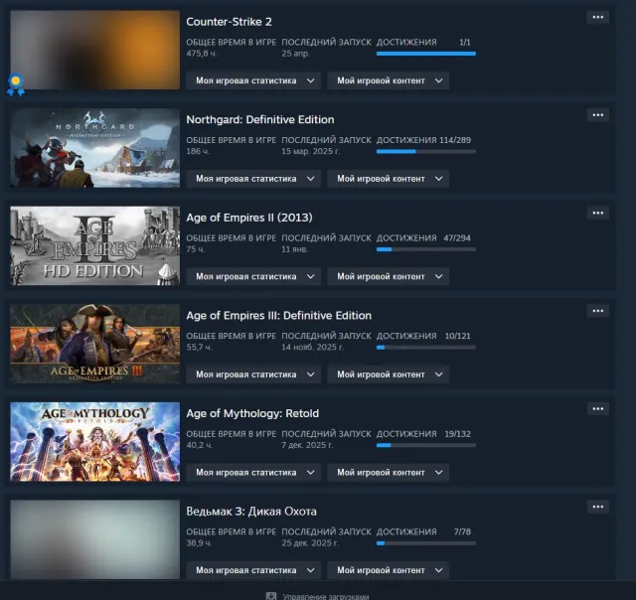Screen dimensions: 636x600
Task: Click the 19/132 achievements count
Action: (x=457, y=434)
